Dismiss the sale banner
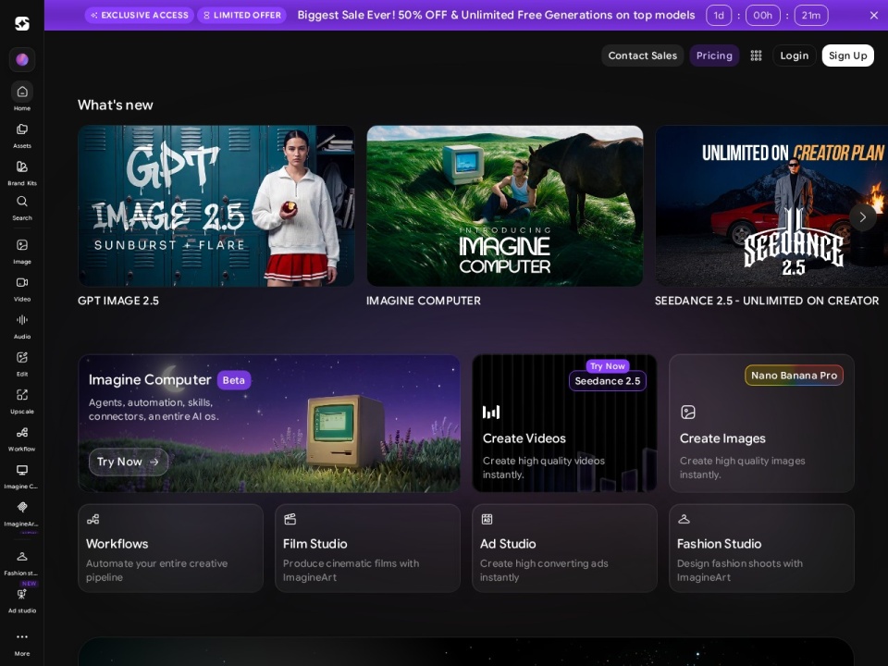 874,16
